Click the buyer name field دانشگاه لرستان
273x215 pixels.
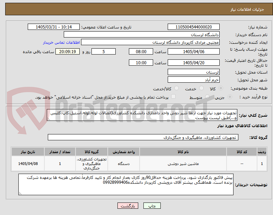pos(142,34)
